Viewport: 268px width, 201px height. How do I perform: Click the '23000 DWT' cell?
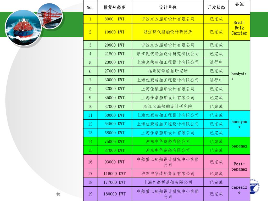coord(115,62)
